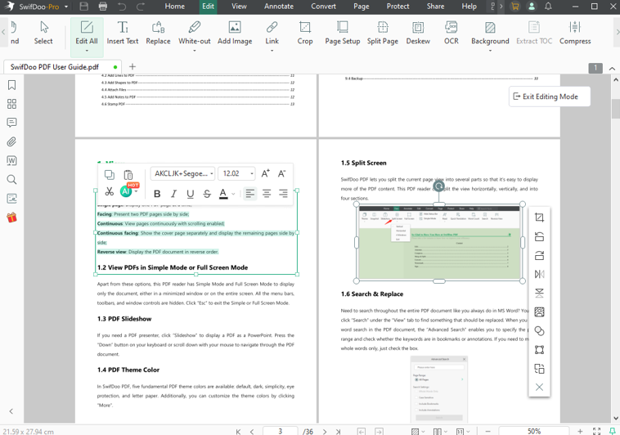Go to next page in status bar
Viewport: 620px width, 435px height.
coord(325,432)
